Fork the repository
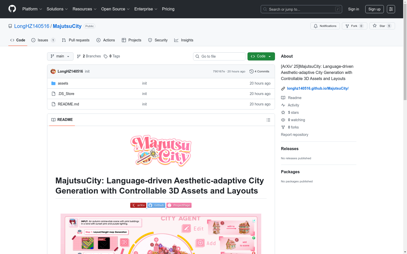407x254 pixels. click(355, 26)
